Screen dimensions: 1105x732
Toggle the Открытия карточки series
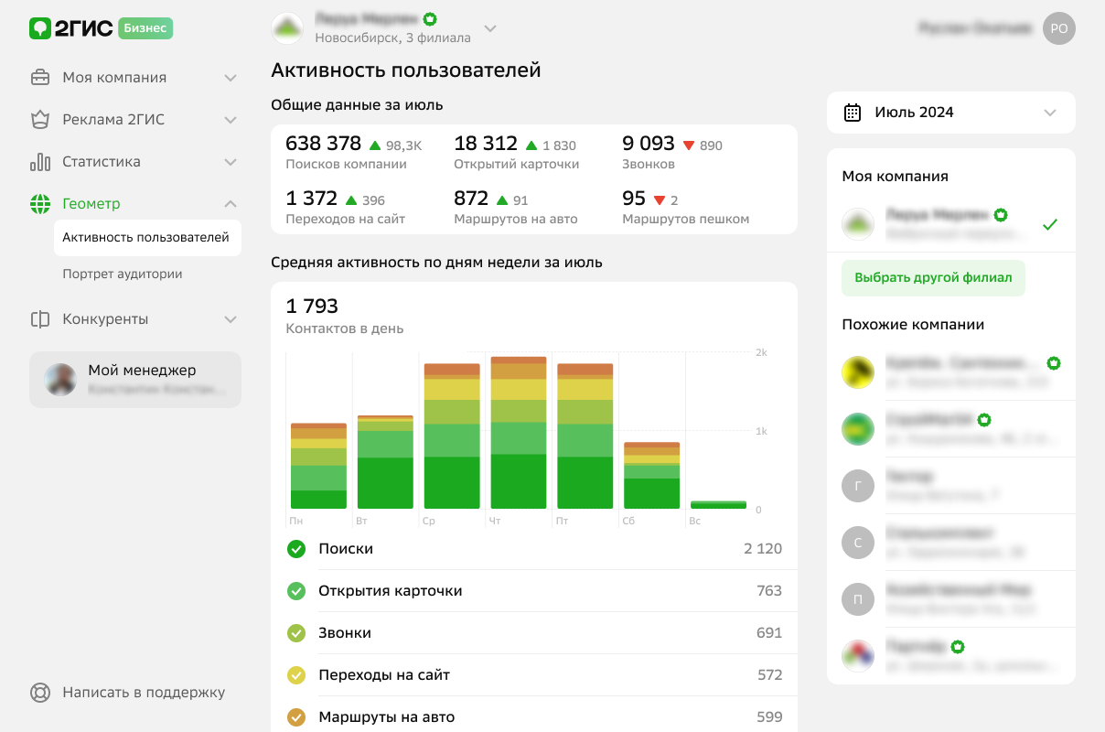tap(295, 591)
